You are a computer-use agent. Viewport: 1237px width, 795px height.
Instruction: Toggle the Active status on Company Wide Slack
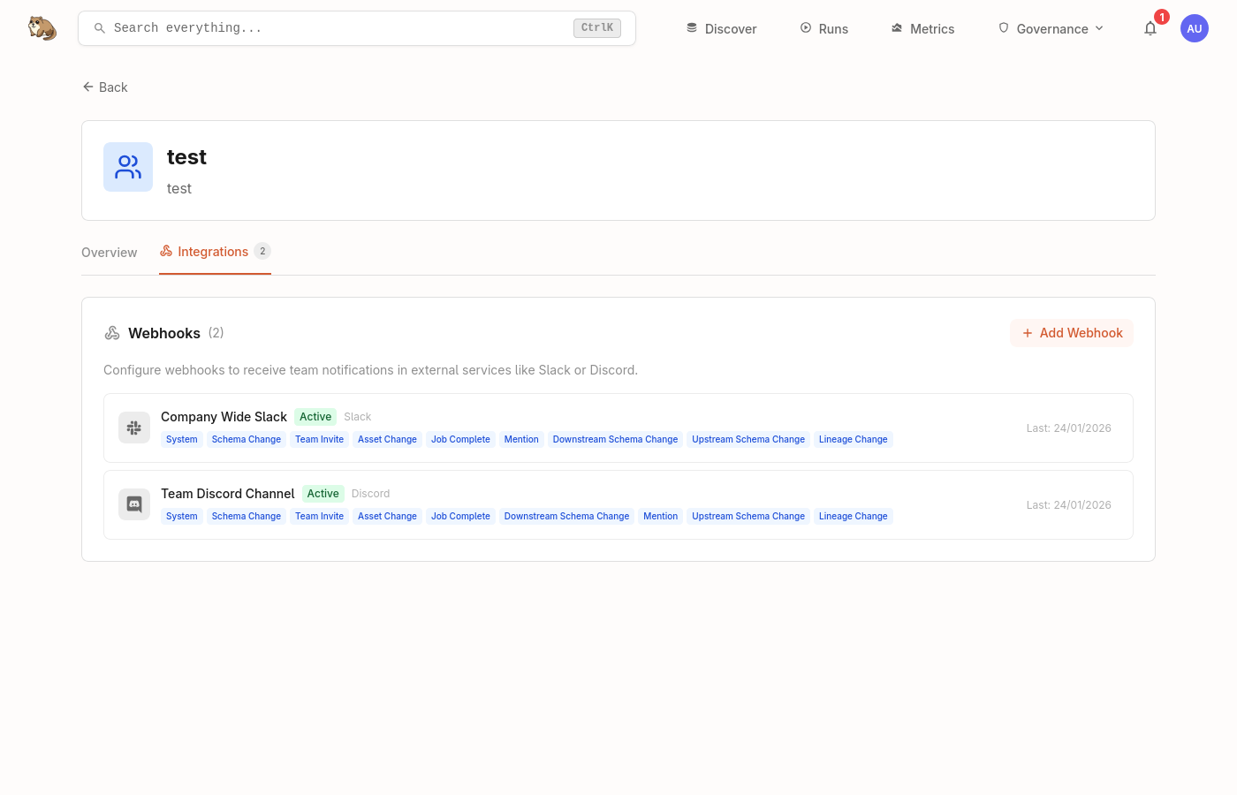315,416
